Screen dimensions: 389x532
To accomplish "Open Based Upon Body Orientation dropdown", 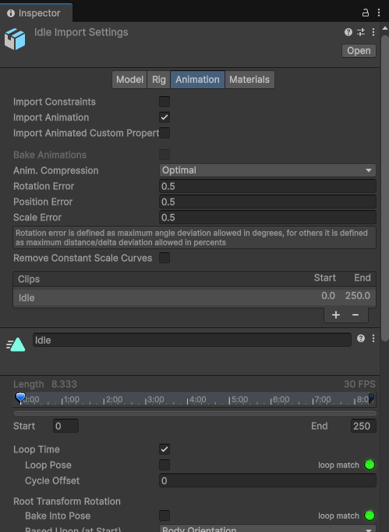I will (x=267, y=529).
